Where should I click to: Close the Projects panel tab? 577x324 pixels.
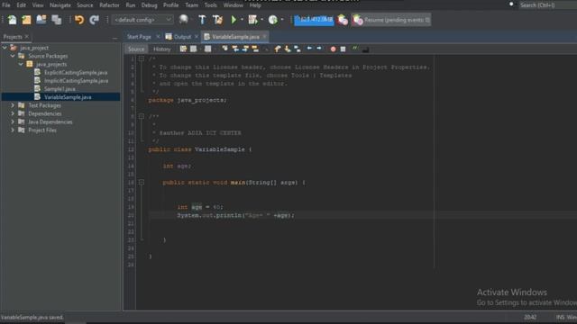coord(27,36)
